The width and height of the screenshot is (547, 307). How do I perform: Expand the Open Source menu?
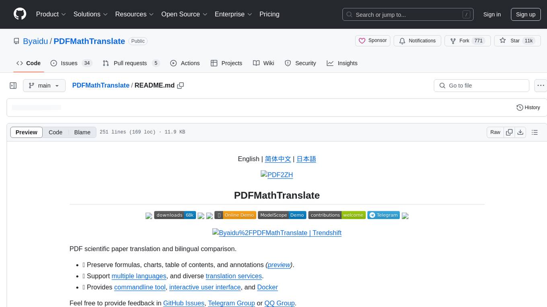point(184,14)
